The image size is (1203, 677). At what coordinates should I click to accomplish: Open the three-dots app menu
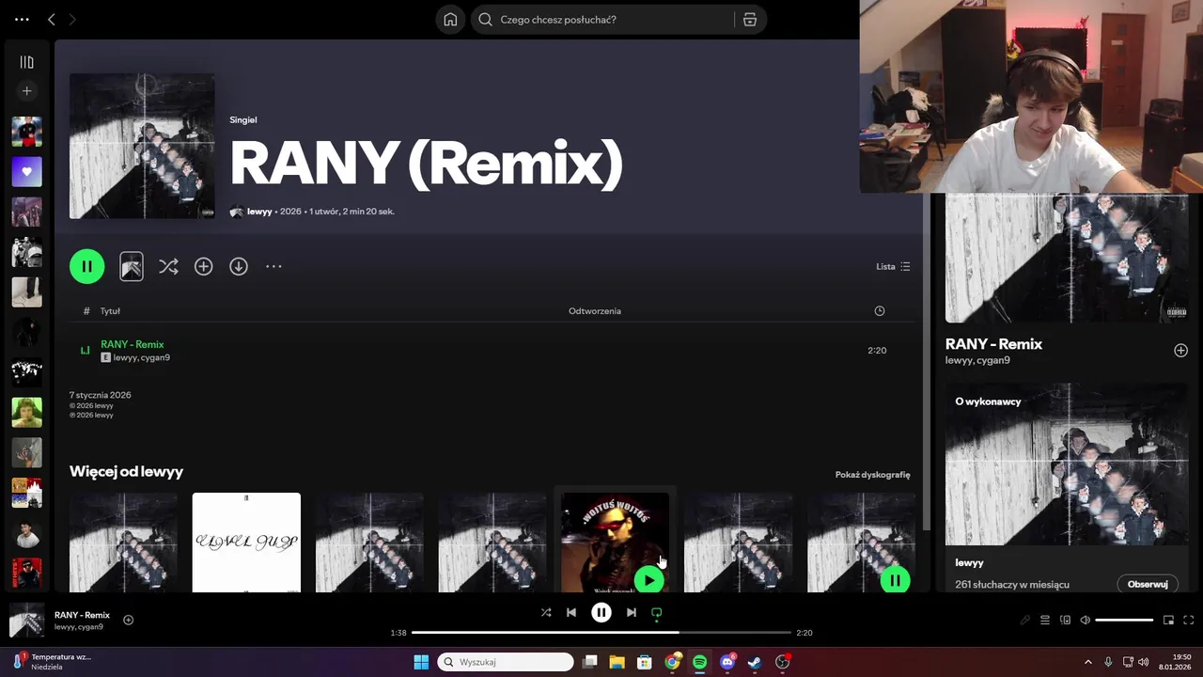pos(22,20)
